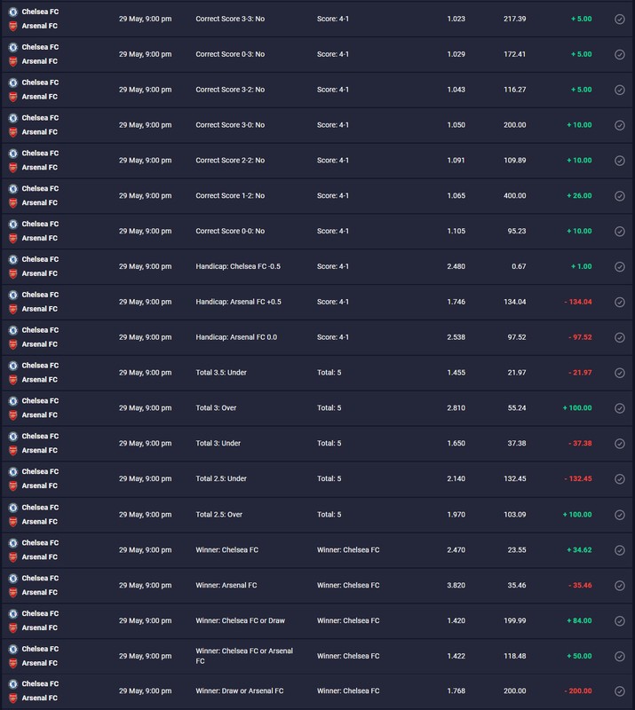Click the status check icon for Correct Score 0-0
635x710 pixels.
point(619,231)
